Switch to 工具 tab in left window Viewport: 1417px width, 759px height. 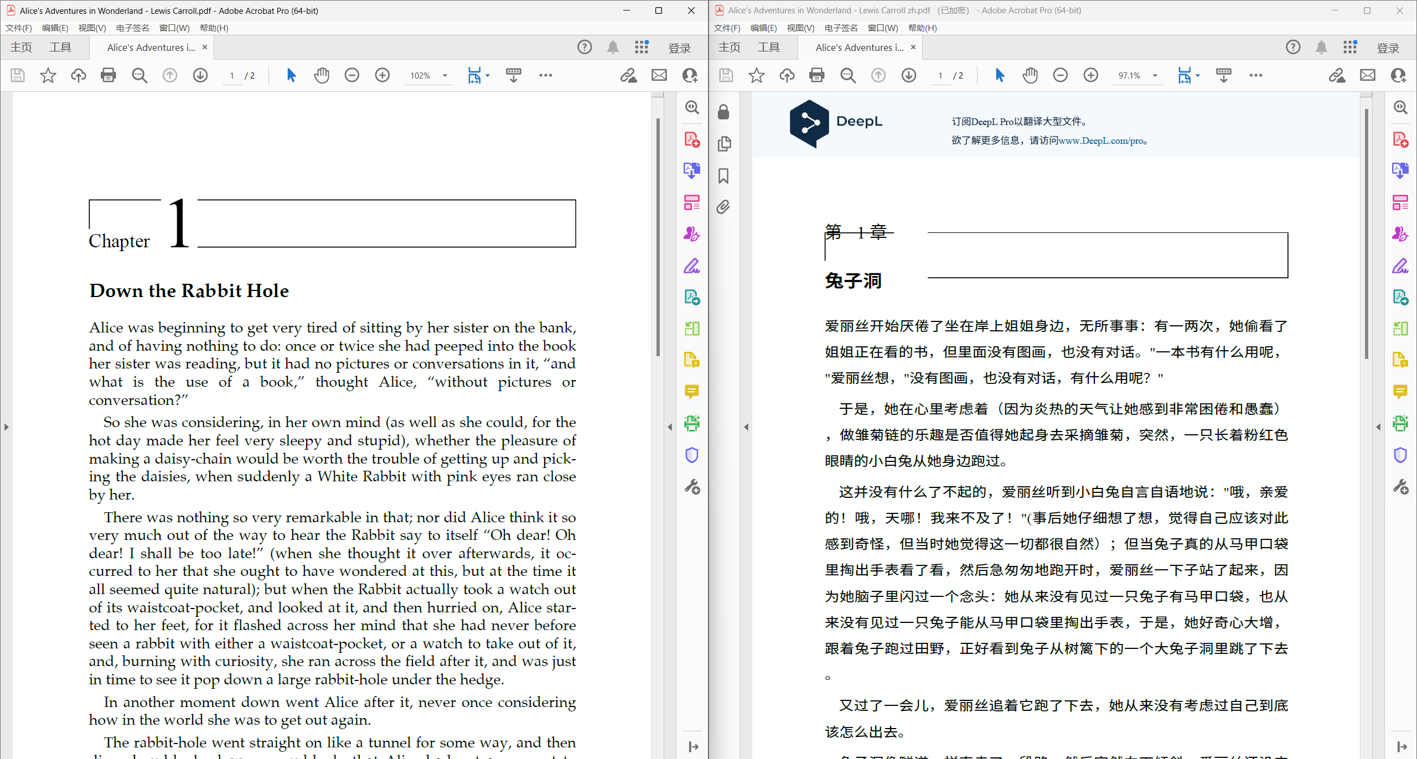point(60,48)
